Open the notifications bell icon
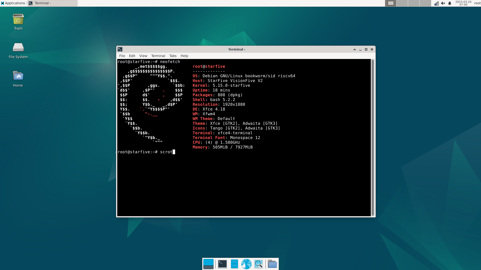The image size is (481, 270). coord(450,3)
